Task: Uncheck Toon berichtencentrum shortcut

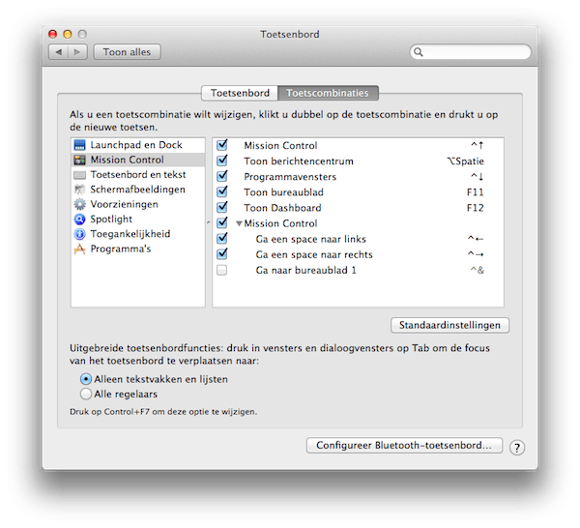Action: coord(222,161)
